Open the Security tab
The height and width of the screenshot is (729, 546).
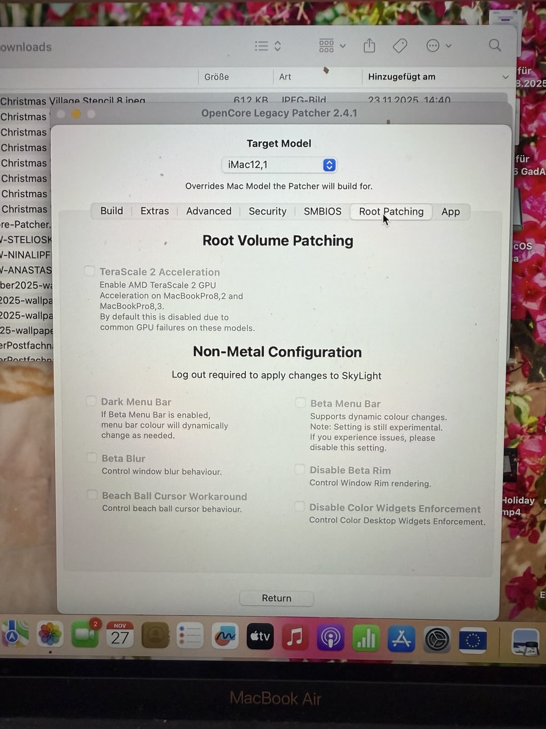268,211
